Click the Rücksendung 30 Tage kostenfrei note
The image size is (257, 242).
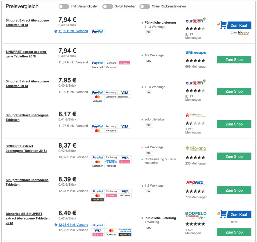coord(160,161)
